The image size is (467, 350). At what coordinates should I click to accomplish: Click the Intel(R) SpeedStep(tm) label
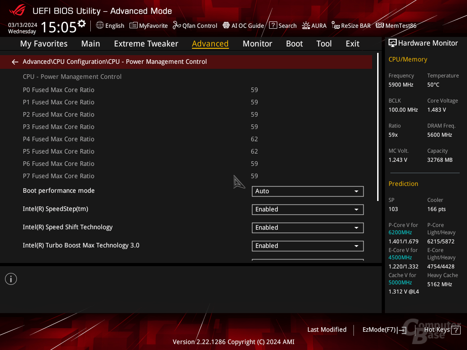point(55,209)
